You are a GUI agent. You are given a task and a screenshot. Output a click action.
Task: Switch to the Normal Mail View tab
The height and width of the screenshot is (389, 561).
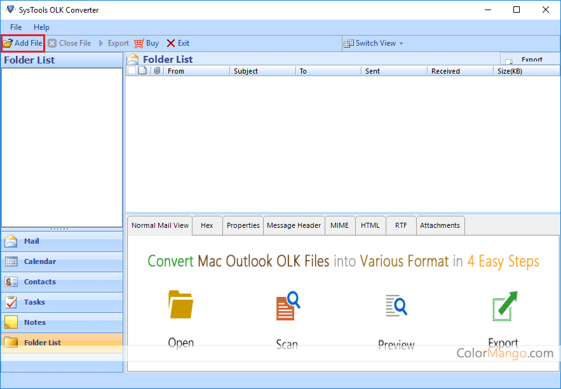160,225
